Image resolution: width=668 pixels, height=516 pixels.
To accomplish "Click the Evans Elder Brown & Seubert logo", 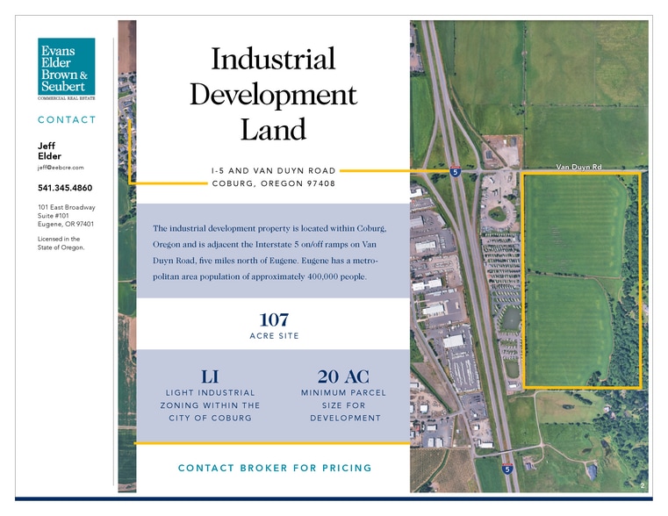I will (67, 70).
